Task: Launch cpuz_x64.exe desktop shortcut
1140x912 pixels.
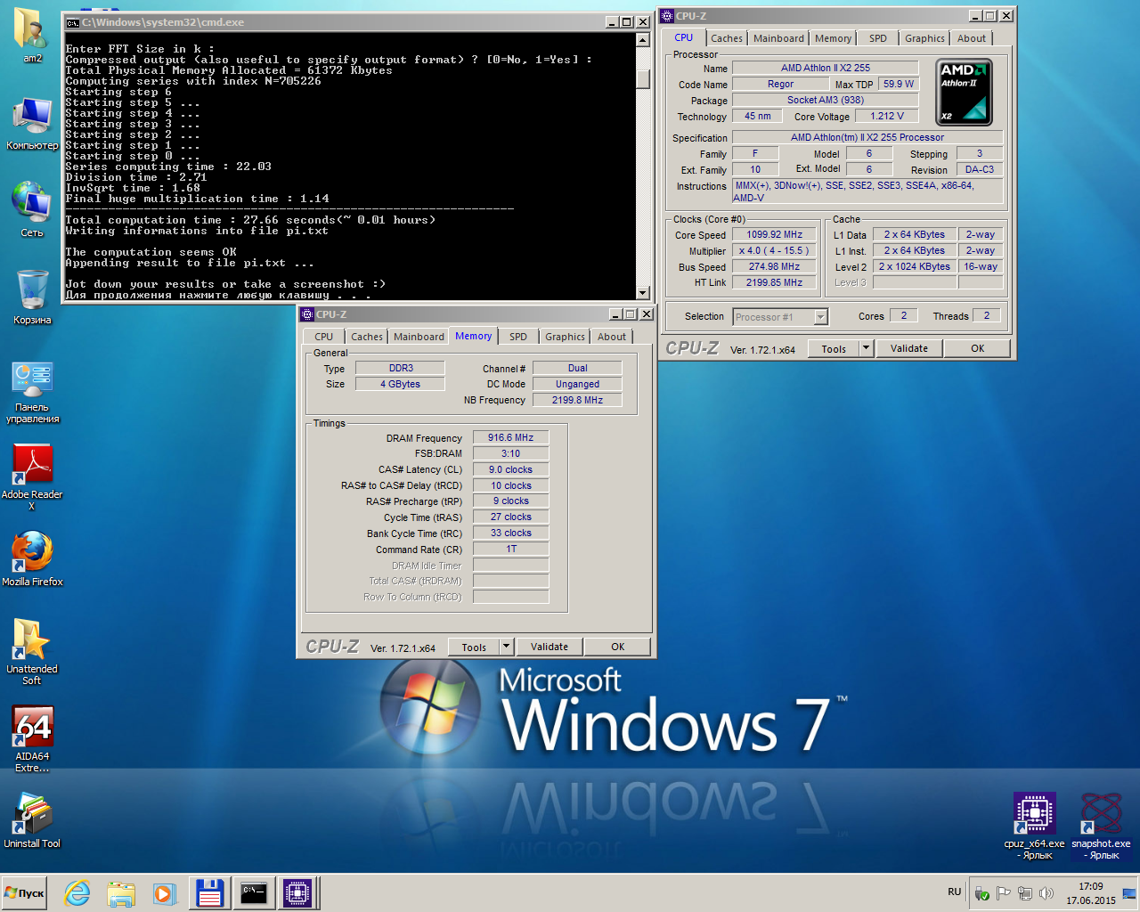Action: [x=1034, y=826]
